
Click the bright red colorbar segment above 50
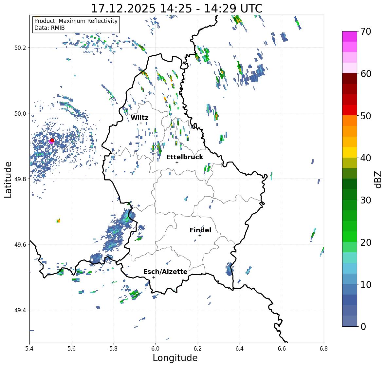[350, 110]
